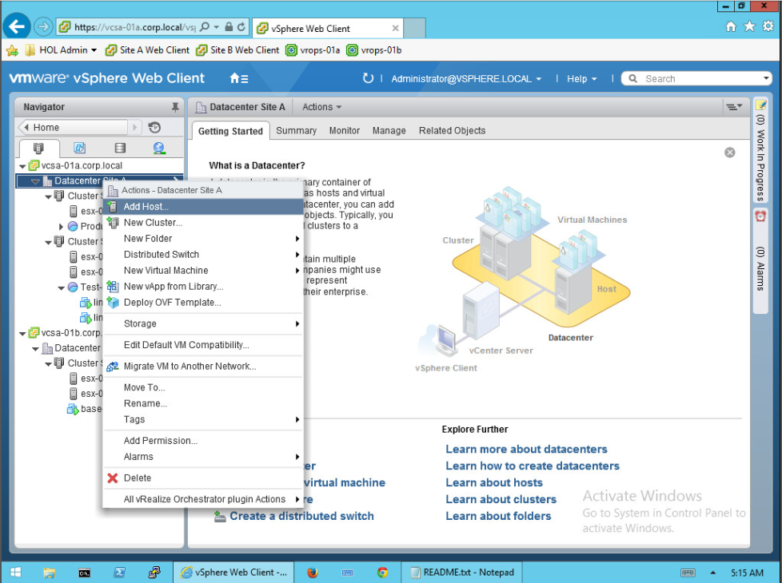The image size is (782, 583).
Task: Launch Command Prompt from the taskbar
Action: point(84,573)
